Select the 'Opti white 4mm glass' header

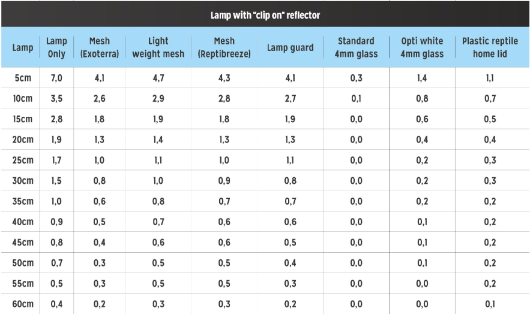tap(422, 47)
